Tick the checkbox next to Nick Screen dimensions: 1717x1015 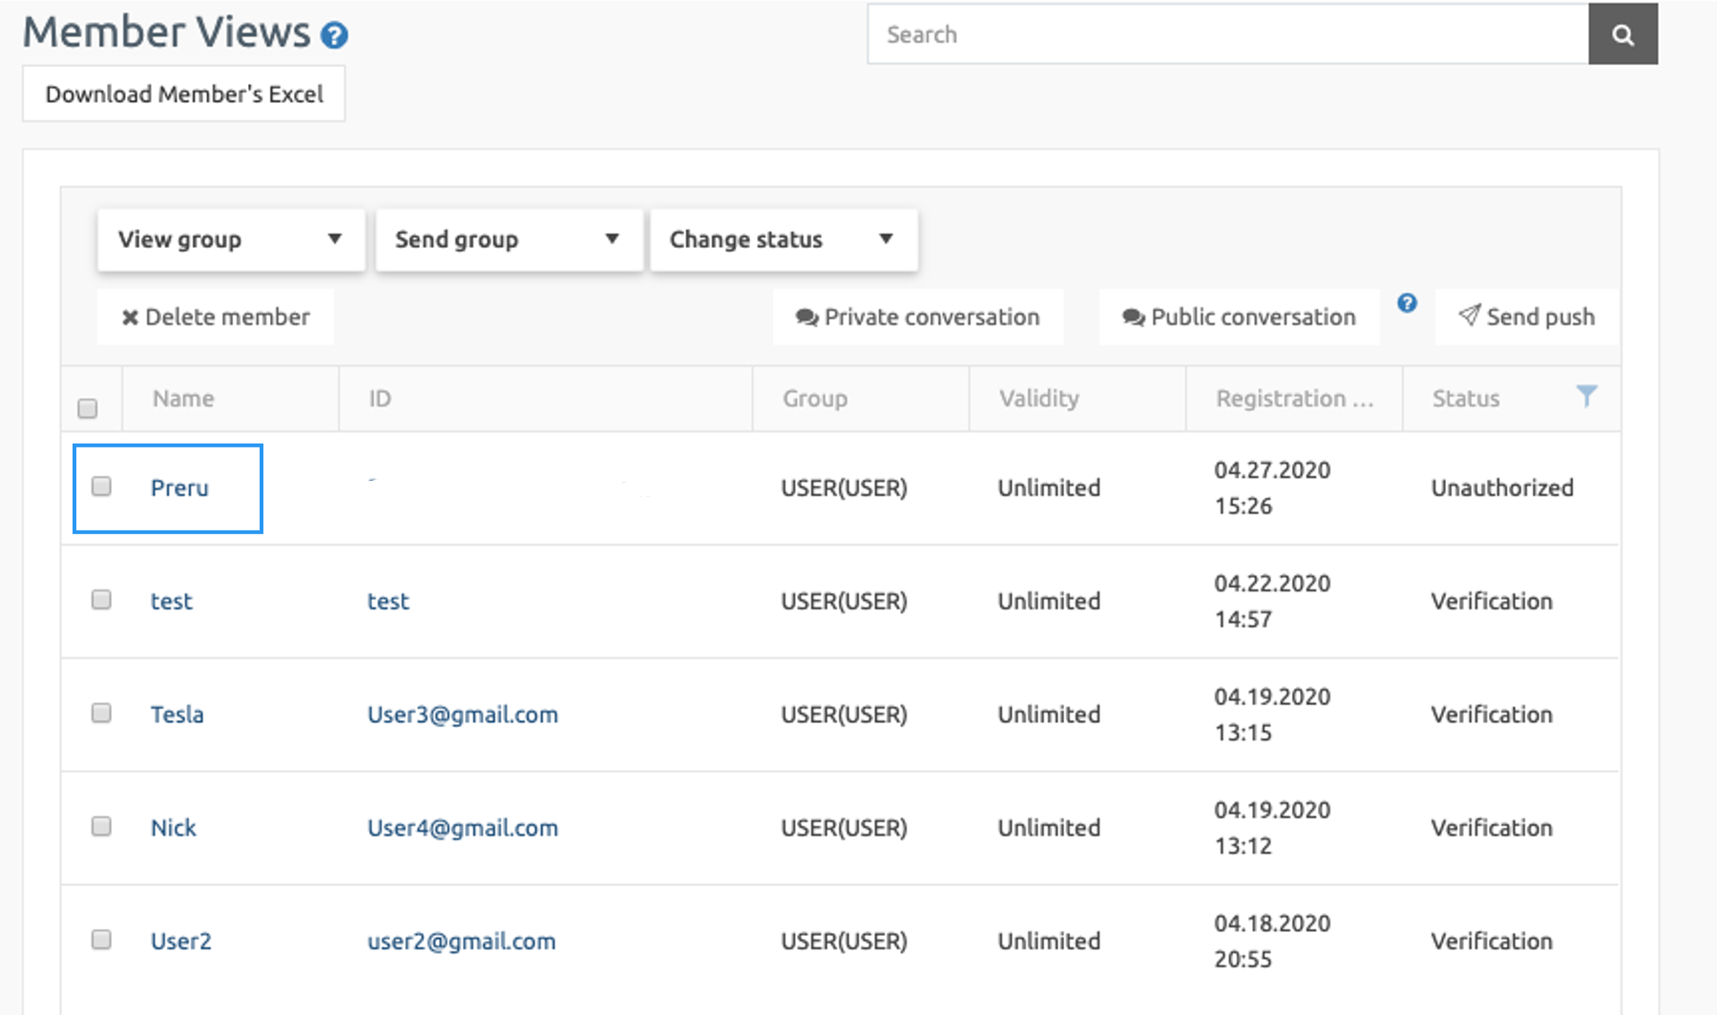tap(101, 826)
